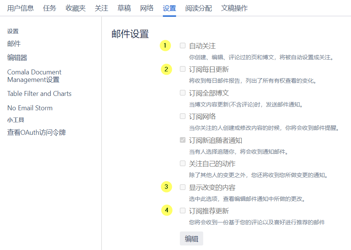
Task: Open the 收藏夹 tab
Action: tap(75, 8)
